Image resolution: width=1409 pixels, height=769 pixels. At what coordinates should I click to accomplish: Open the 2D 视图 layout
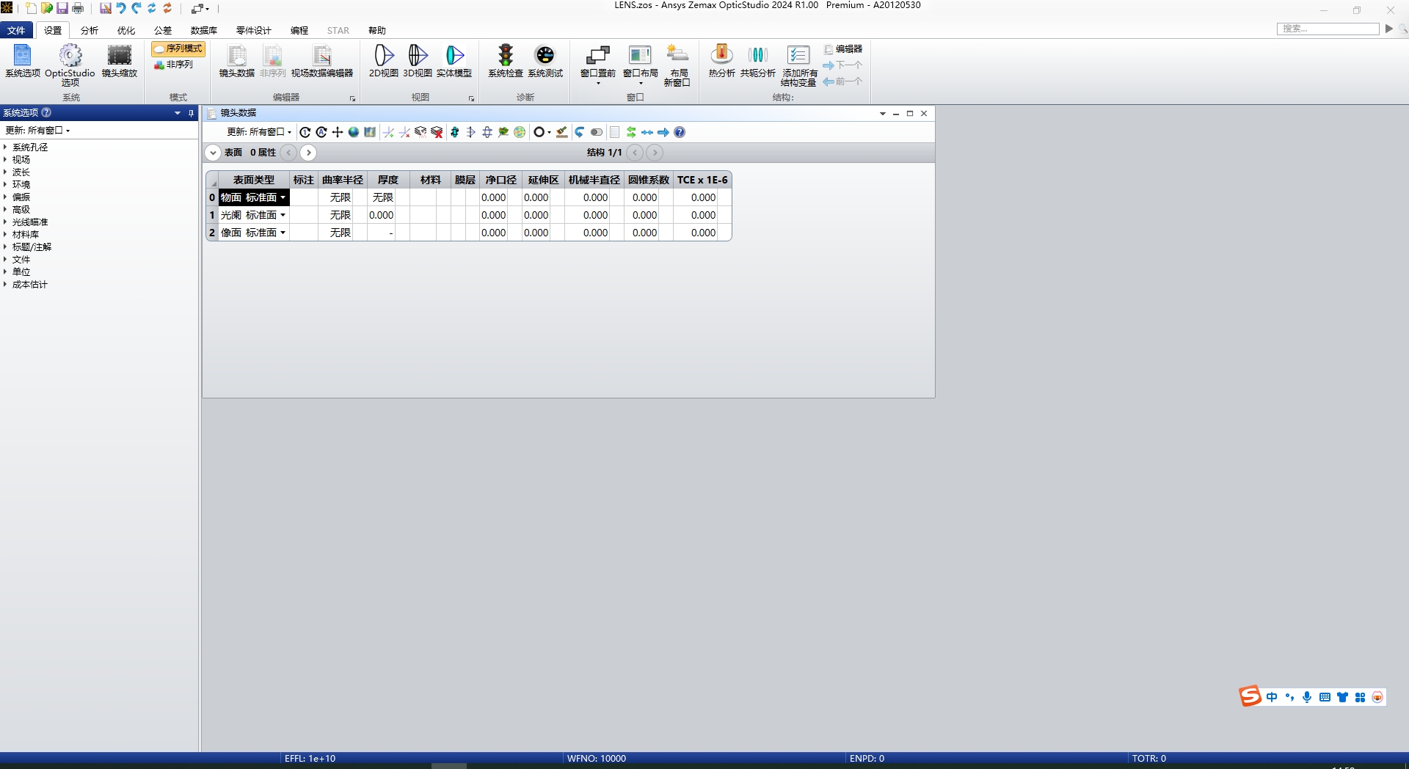click(x=382, y=62)
